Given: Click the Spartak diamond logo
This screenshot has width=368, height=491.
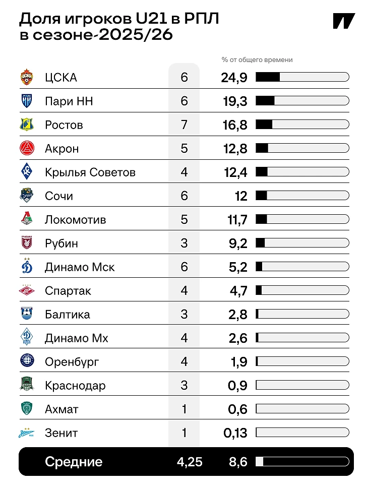Looking at the screenshot, I should coord(27,290).
